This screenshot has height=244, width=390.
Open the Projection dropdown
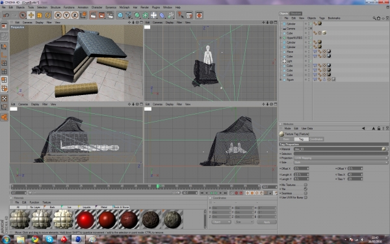coord(341,158)
